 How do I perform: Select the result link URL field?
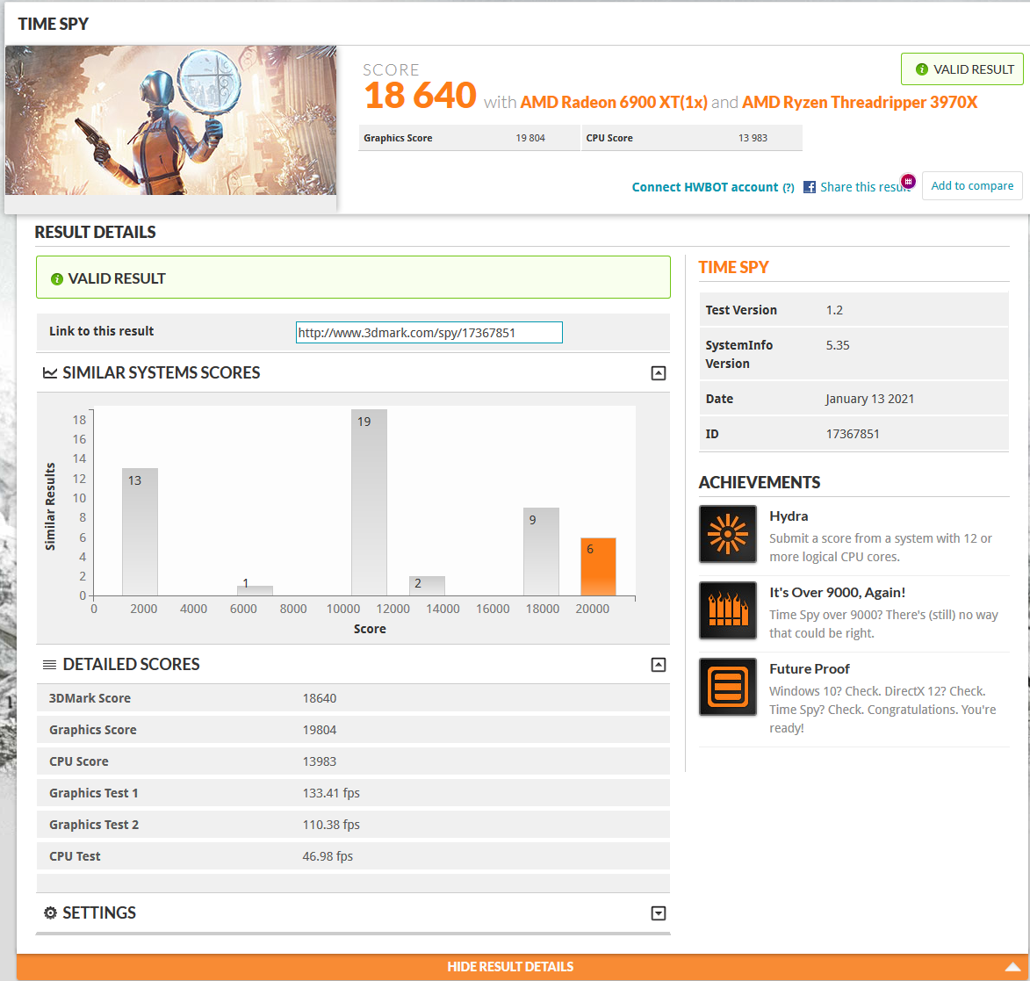tap(429, 333)
